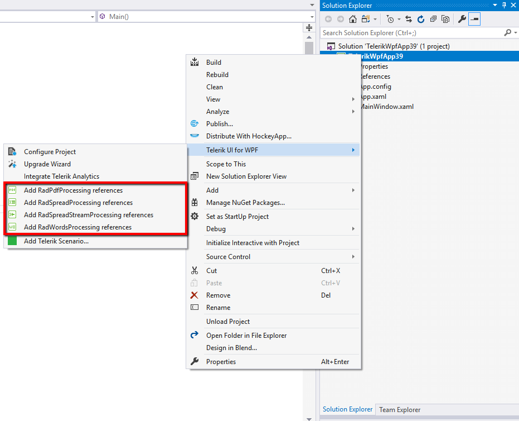The height and width of the screenshot is (421, 519).
Task: Select the App.xaml tree item
Action: click(x=373, y=97)
